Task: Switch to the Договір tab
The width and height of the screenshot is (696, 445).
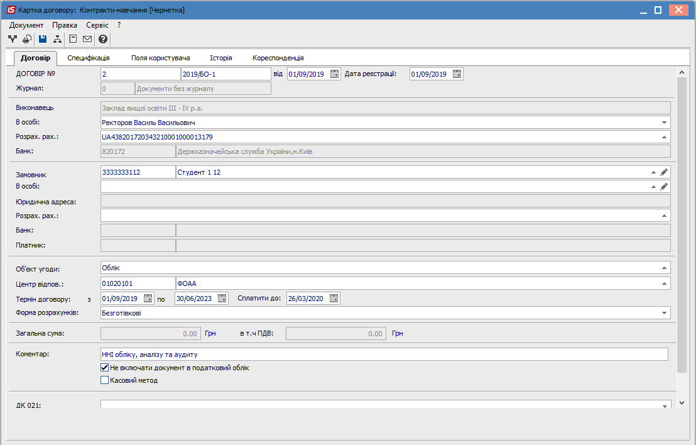Action: coord(36,58)
